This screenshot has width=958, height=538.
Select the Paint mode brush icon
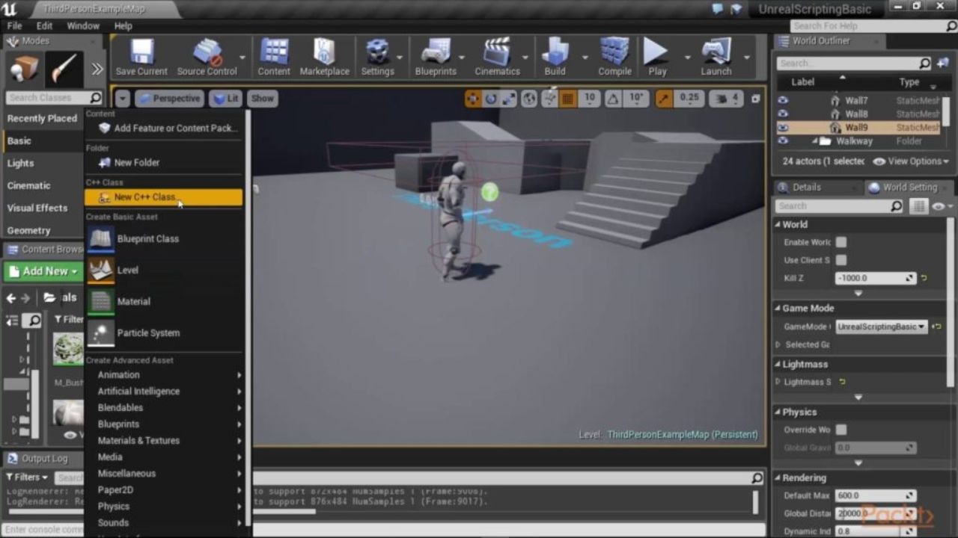pyautogui.click(x=64, y=69)
